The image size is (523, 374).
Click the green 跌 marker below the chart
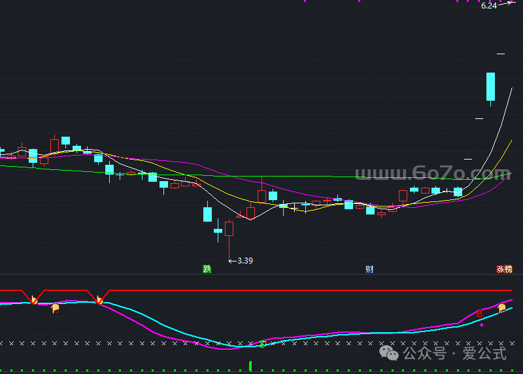click(207, 269)
